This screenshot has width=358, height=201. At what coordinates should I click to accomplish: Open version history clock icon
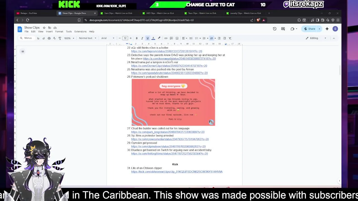pyautogui.click(x=275, y=29)
